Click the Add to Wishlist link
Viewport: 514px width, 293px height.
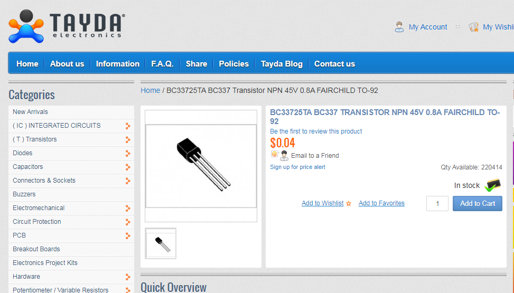tap(323, 203)
